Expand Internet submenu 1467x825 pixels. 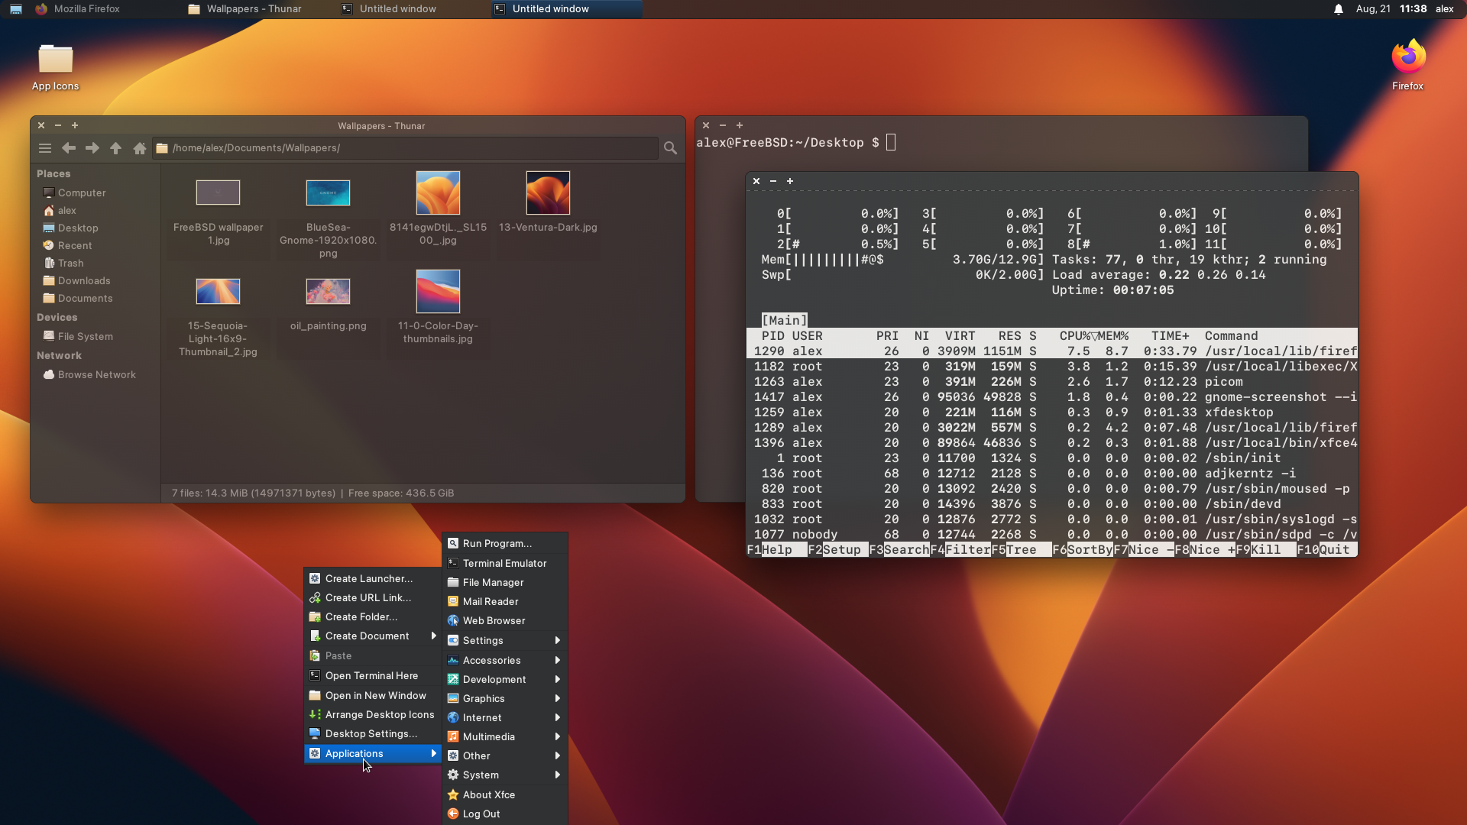(x=505, y=718)
